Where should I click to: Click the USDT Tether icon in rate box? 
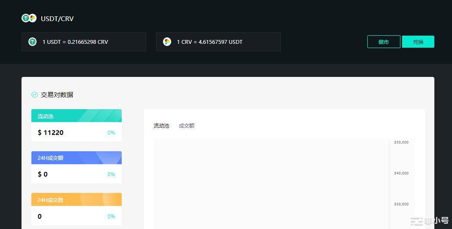pyautogui.click(x=32, y=42)
